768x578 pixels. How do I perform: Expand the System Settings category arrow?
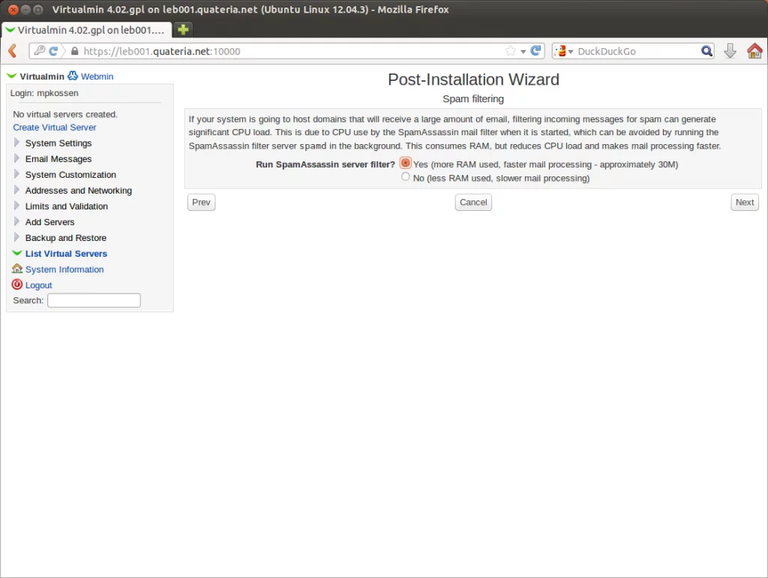(16, 143)
